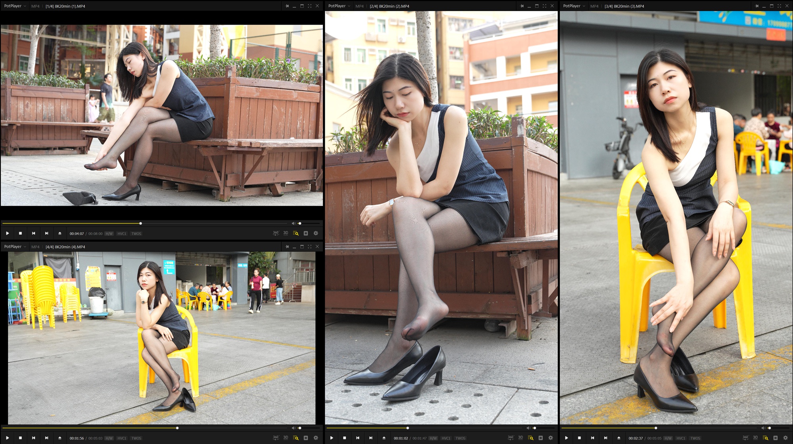793x444 pixels.
Task: Toggle 3D mode in the 8K20min (4).MP4 player
Action: click(285, 438)
